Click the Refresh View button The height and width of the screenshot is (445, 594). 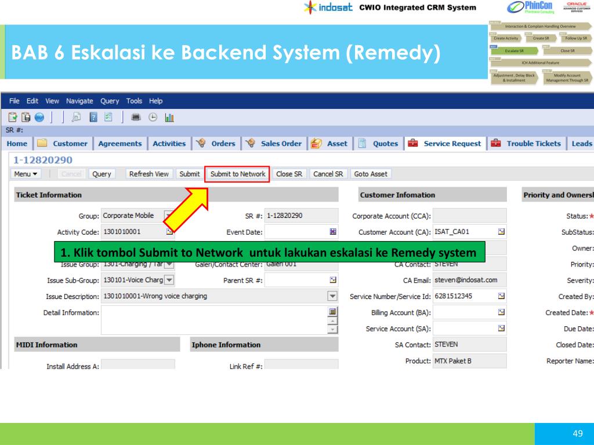(x=149, y=174)
